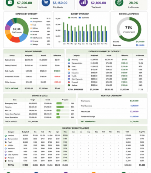Click the Side Hustle actual $520.00 cell
Viewport: 151px width, 173px height.
pos(43,71)
